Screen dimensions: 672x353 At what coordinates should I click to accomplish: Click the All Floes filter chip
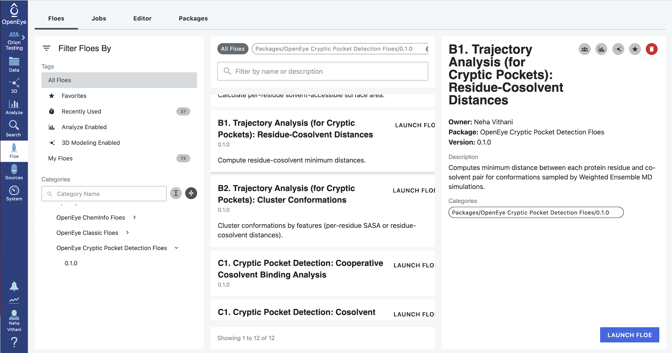click(233, 49)
